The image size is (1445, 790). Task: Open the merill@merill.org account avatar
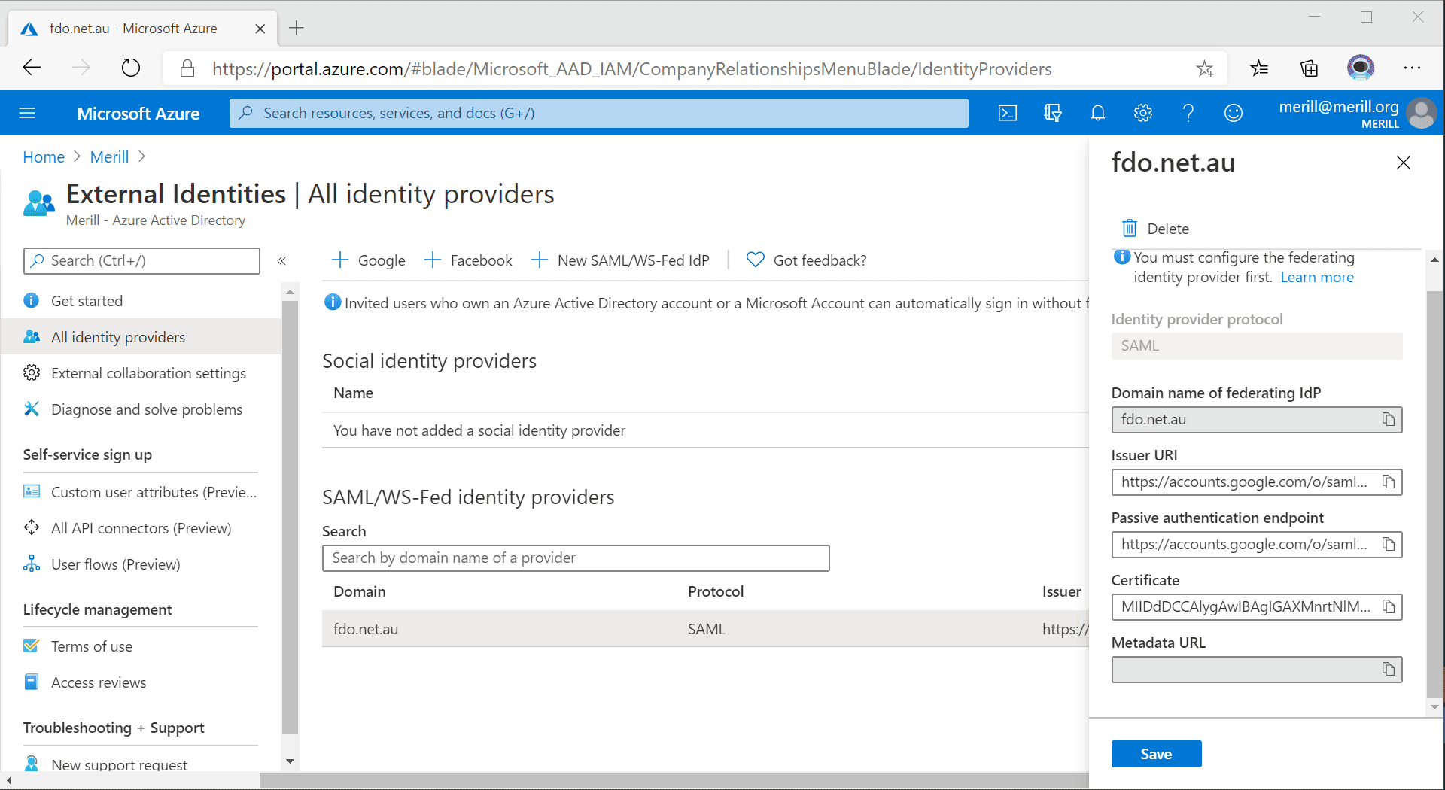(x=1421, y=113)
